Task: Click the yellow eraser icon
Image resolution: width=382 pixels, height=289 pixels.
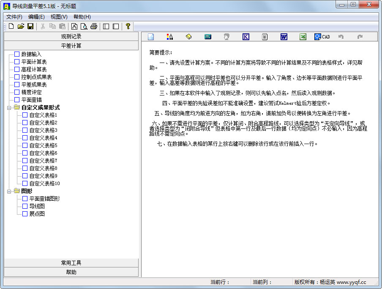Action: click(x=188, y=37)
